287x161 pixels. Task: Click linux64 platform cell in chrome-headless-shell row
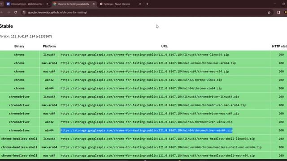49,139
